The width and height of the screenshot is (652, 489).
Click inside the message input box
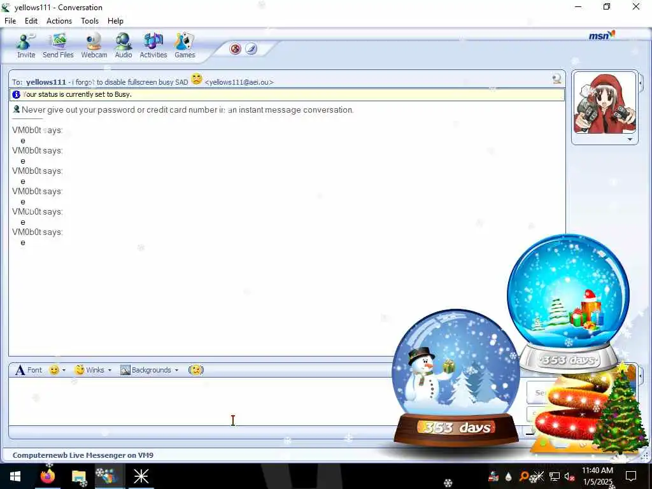pyautogui.click(x=199, y=401)
